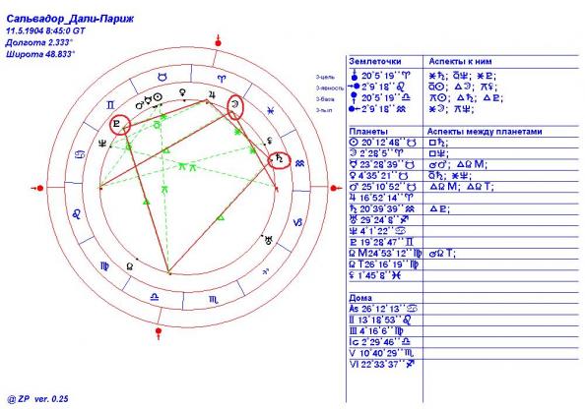585x409 pixels.
Task: Click the 'Ic 2°29'46''' house row
Action: point(380,342)
